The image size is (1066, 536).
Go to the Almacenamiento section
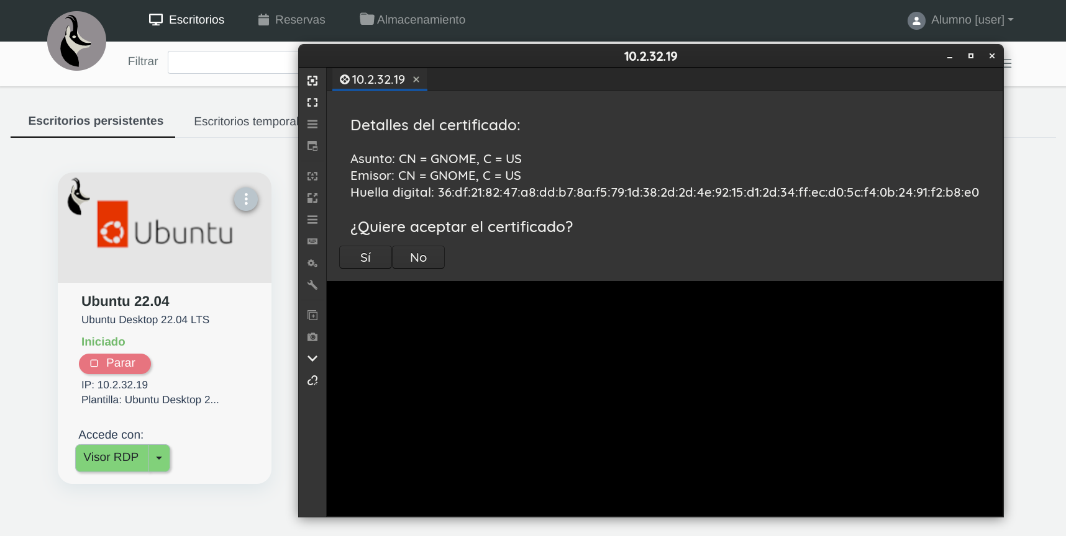point(412,20)
